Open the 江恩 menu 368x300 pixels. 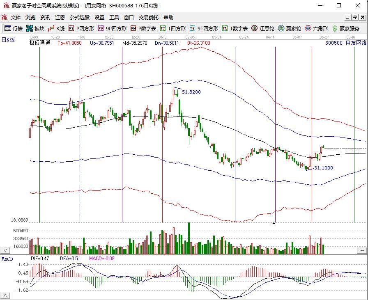point(60,17)
